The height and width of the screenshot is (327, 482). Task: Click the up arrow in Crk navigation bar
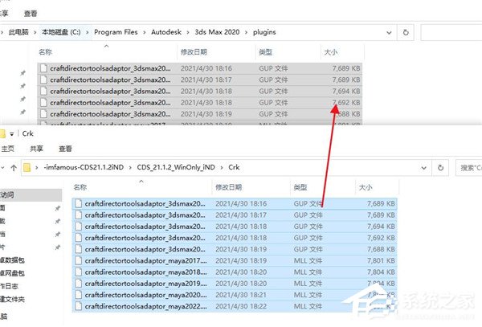click(12, 168)
